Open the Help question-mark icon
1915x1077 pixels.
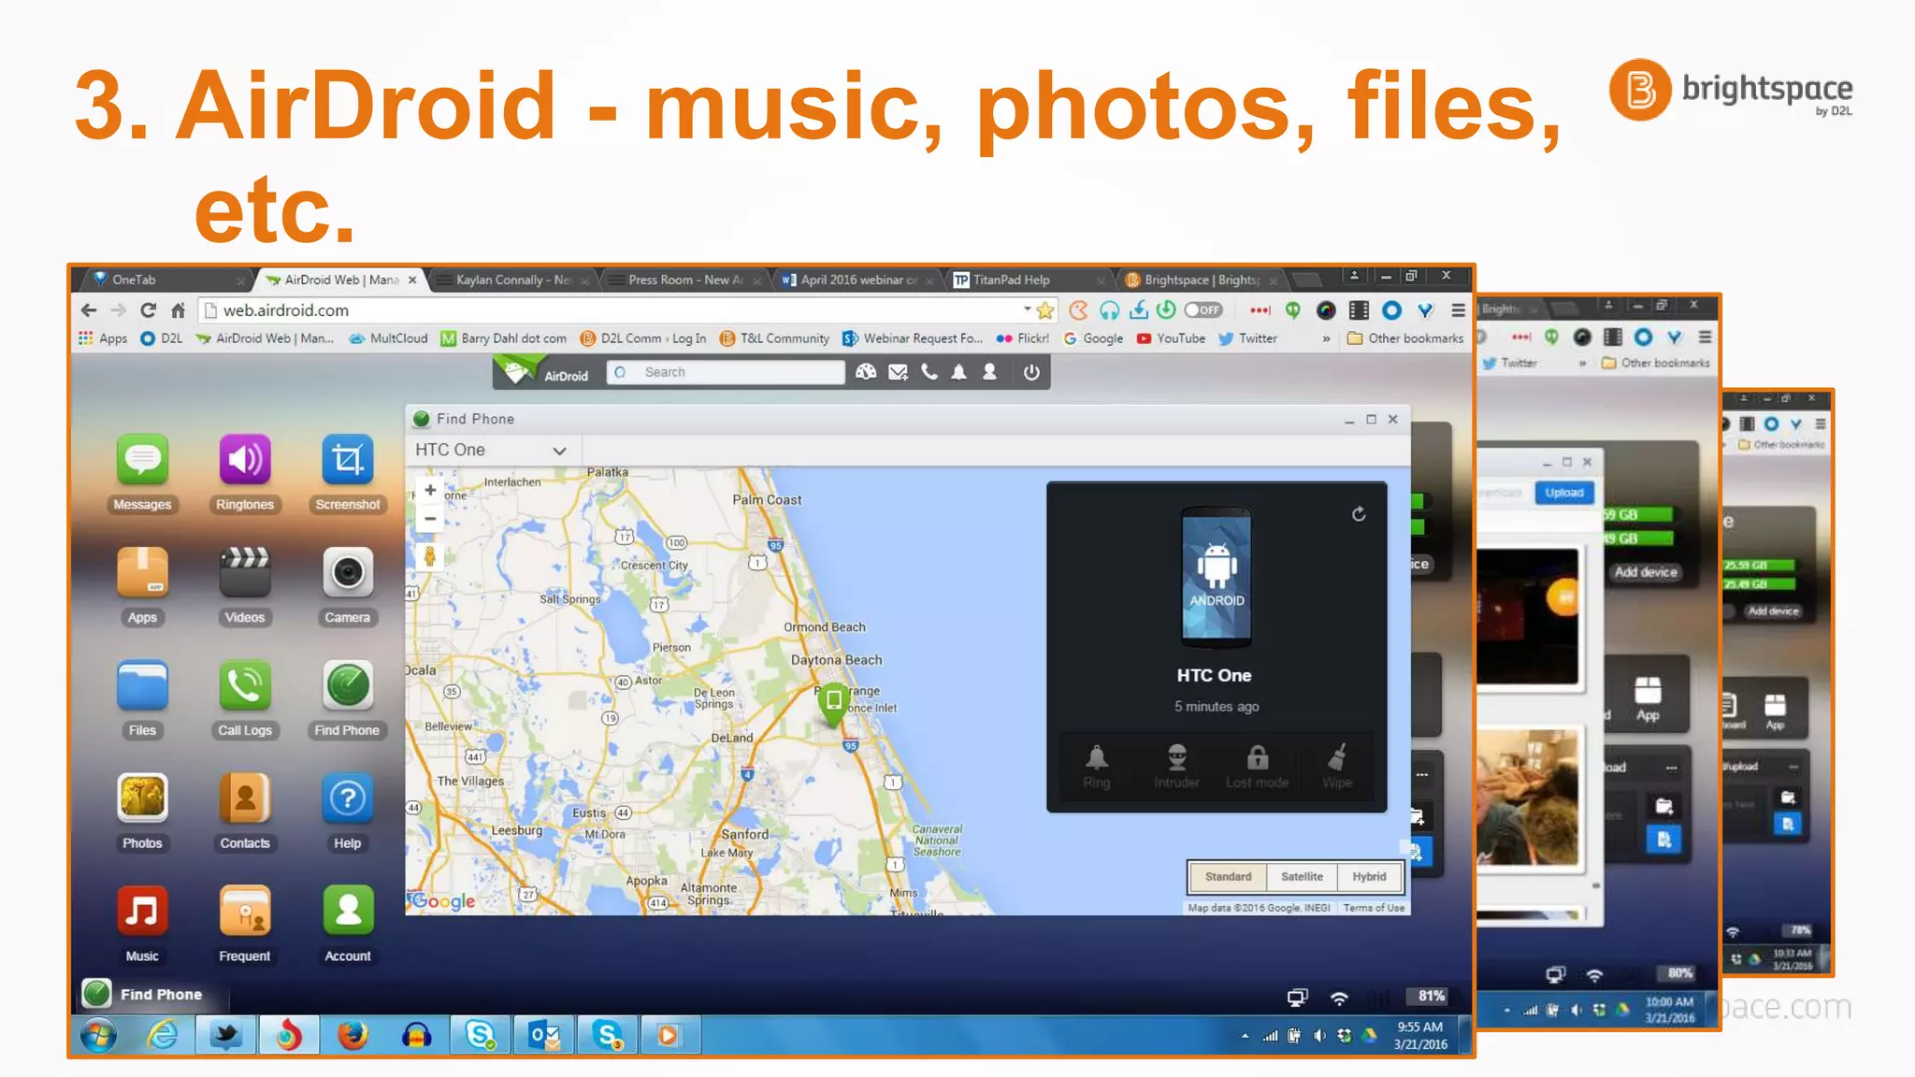pos(348,798)
